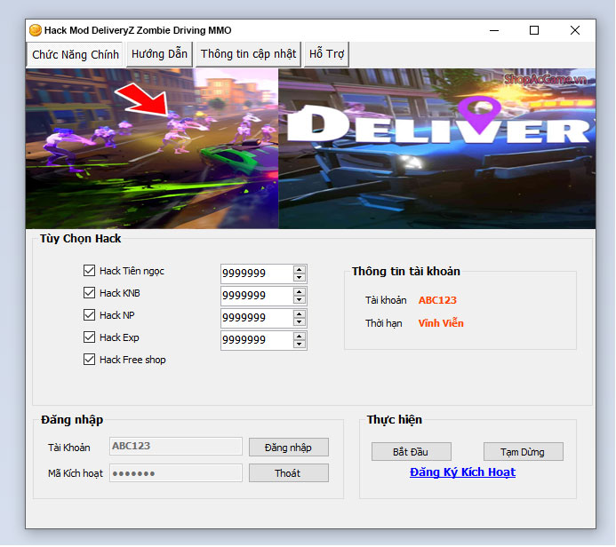
Task: Start the hack with Bắt Đầu button
Action: coord(411,452)
